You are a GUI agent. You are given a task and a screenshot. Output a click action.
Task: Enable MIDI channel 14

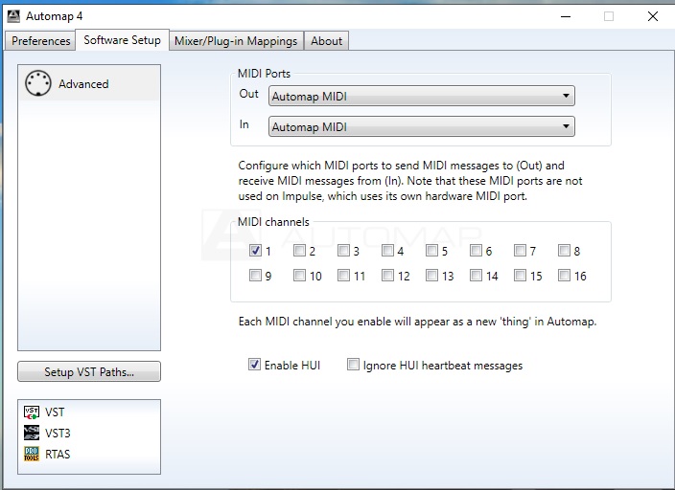point(476,275)
